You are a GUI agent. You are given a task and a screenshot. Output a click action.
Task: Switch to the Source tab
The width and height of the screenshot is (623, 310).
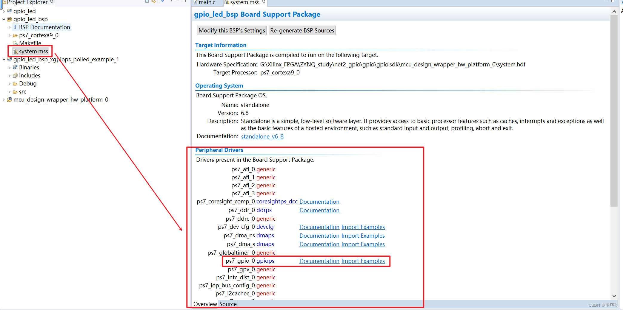pos(228,304)
